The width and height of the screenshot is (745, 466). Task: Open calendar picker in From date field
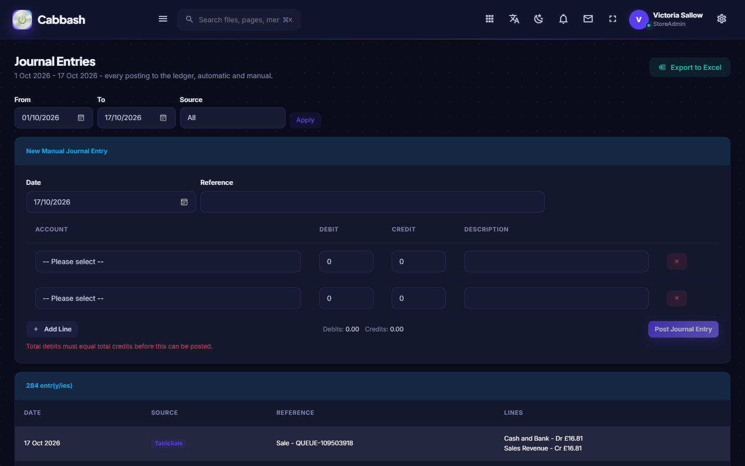[81, 118]
